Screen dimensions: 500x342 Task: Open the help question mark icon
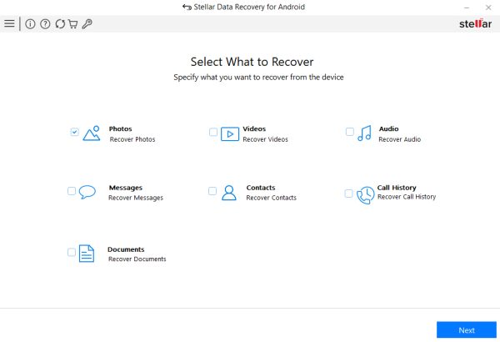(x=45, y=24)
